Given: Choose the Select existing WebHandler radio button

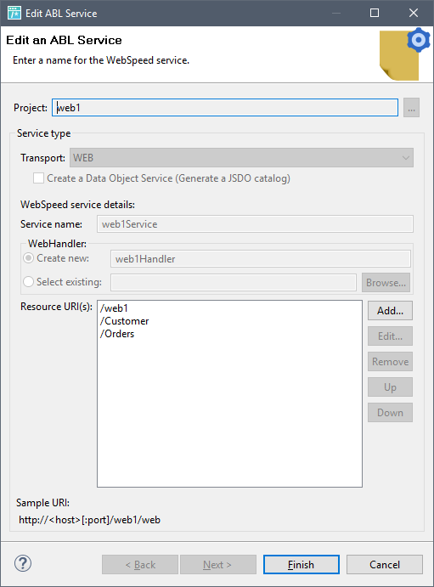Looking at the screenshot, I should coord(29,281).
